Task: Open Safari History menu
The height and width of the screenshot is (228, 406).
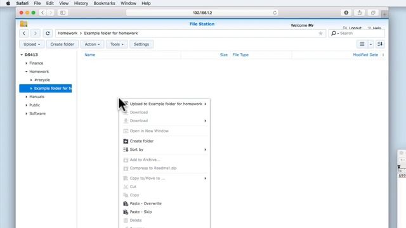Action: 81,3
